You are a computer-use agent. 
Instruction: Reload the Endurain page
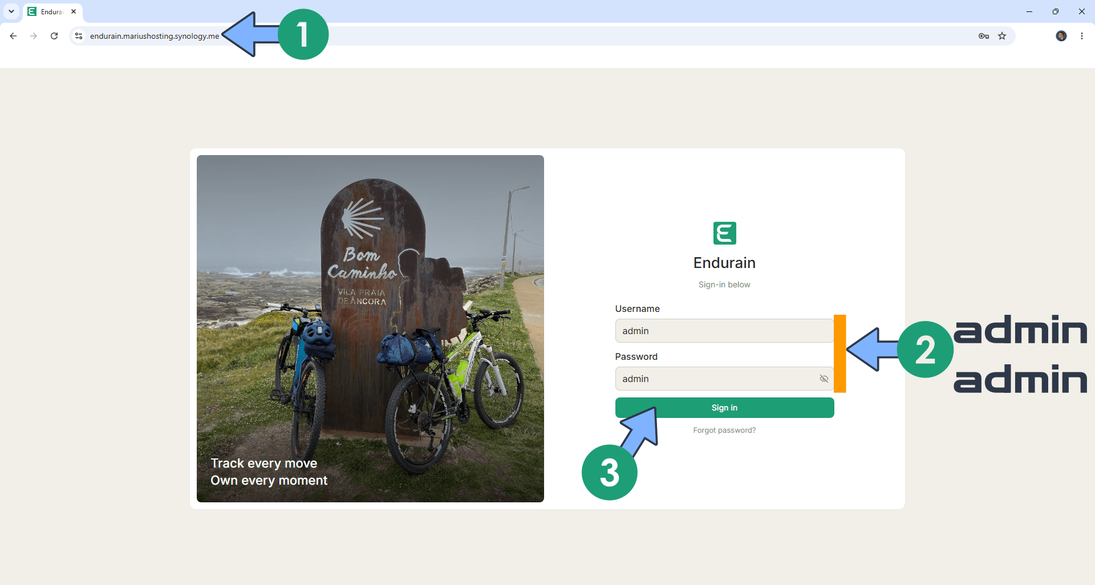tap(54, 36)
